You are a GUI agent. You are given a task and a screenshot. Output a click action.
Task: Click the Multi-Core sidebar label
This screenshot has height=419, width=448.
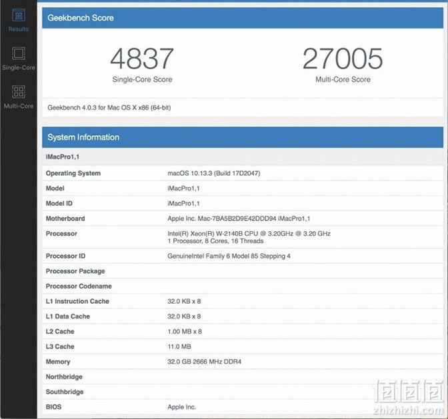point(19,106)
